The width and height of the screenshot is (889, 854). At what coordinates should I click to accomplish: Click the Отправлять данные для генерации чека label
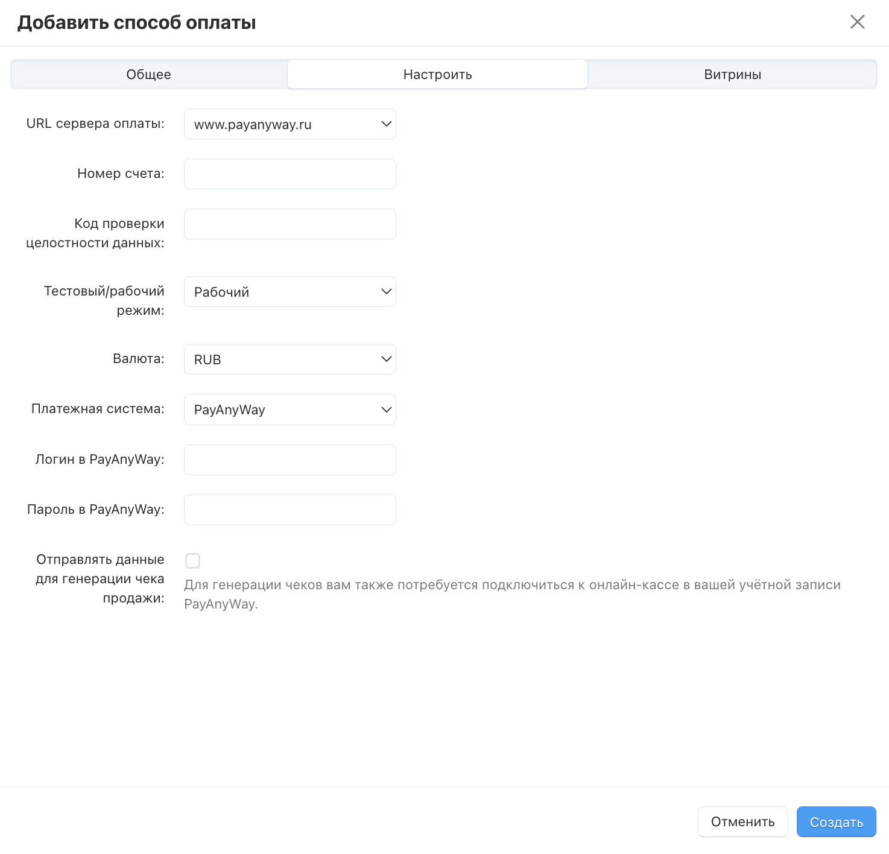click(100, 579)
